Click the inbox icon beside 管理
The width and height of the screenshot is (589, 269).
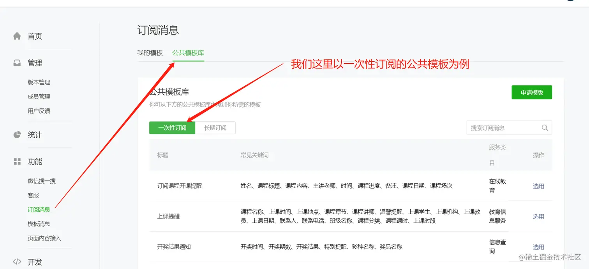point(17,63)
